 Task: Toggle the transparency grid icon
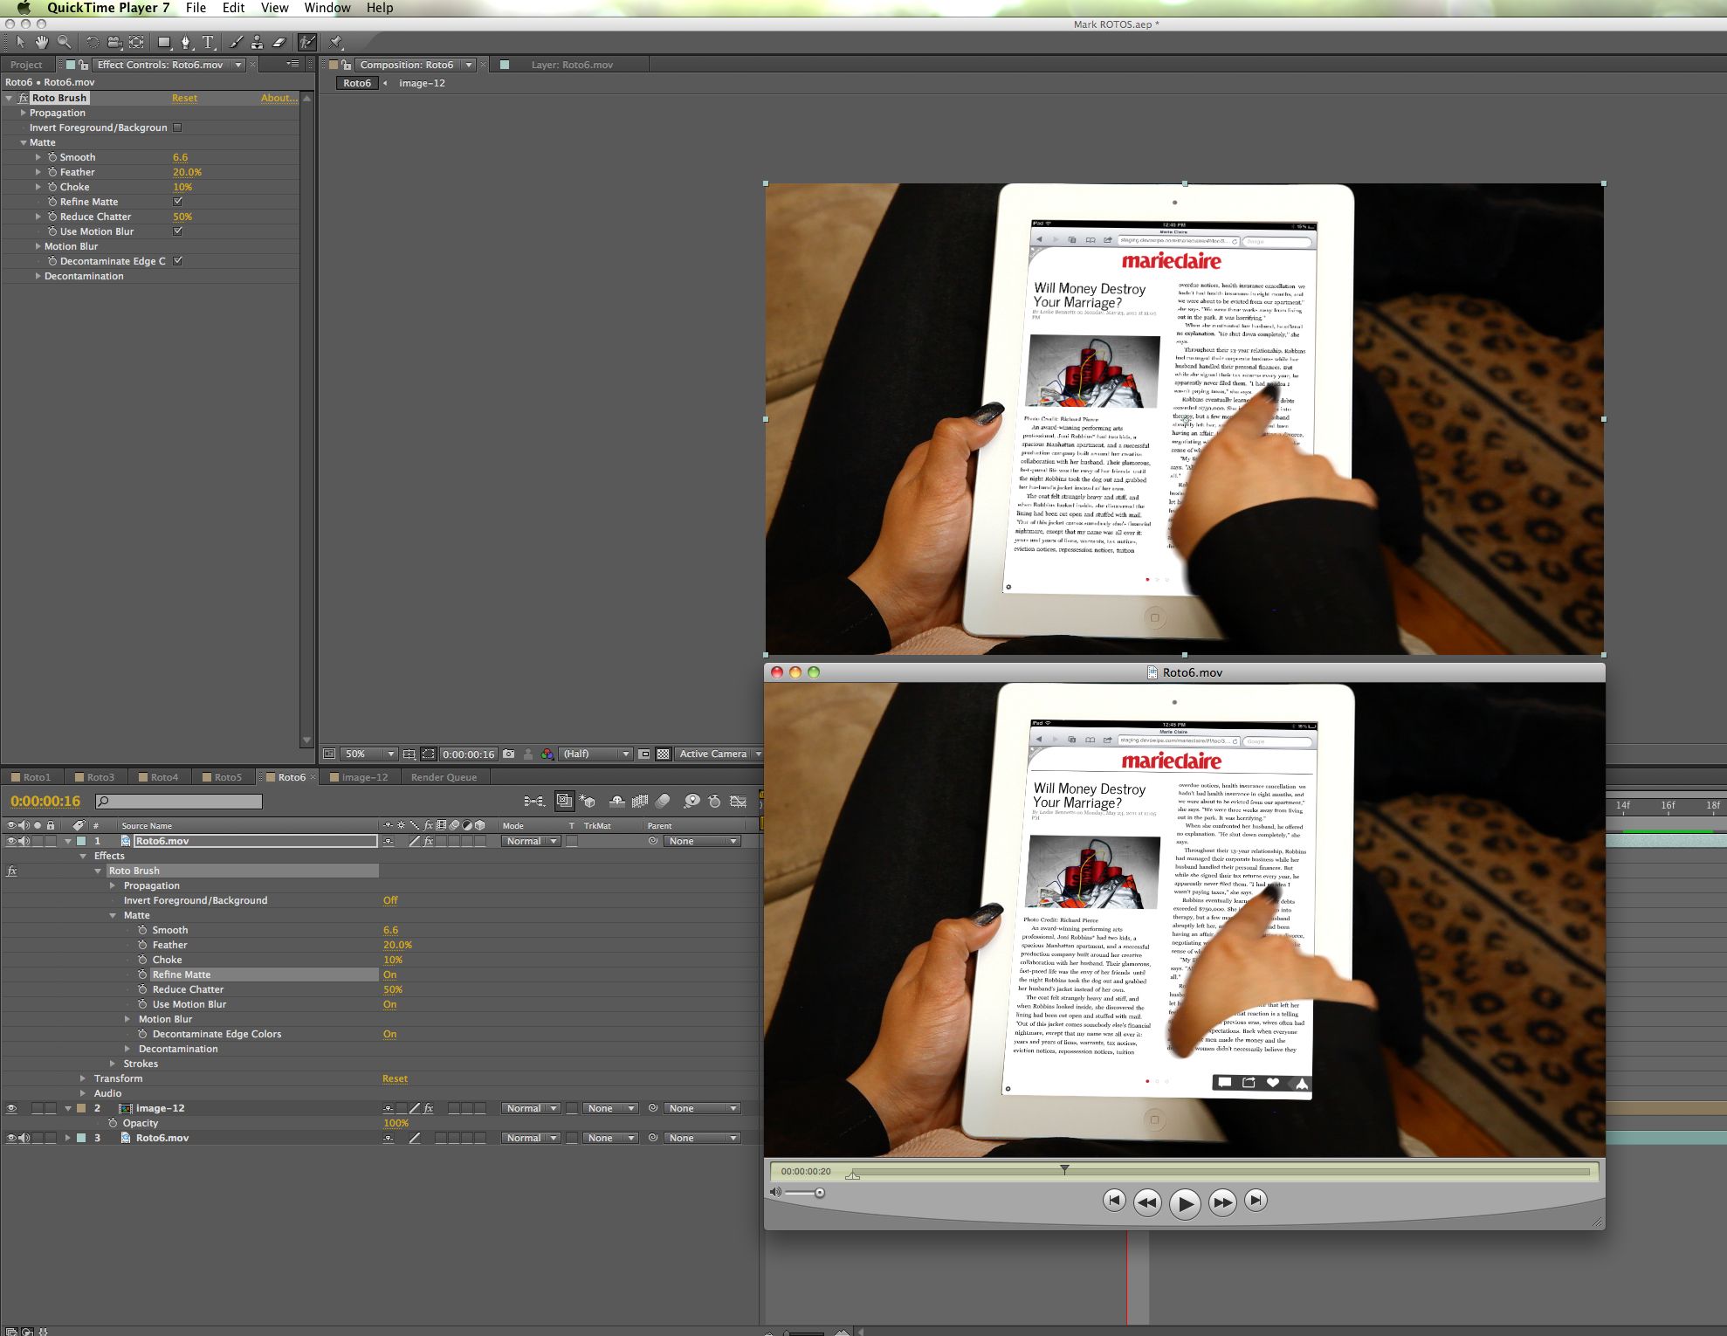pos(664,754)
